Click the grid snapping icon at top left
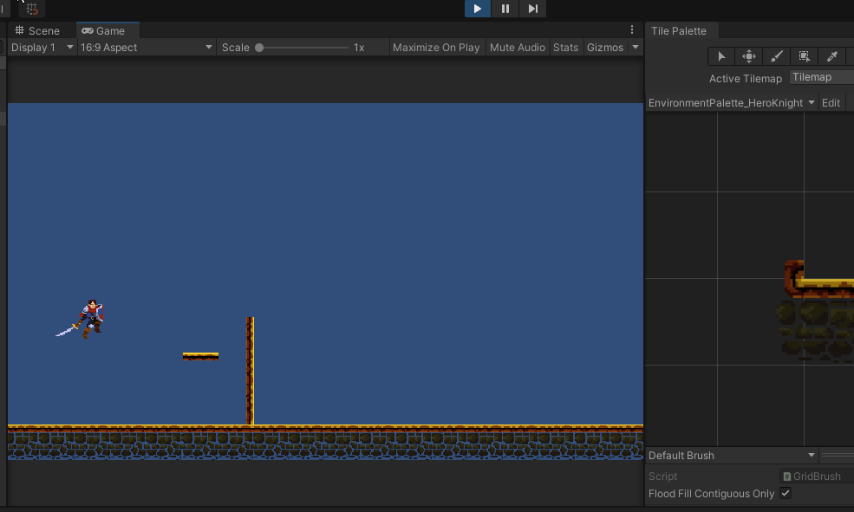 pyautogui.click(x=32, y=9)
